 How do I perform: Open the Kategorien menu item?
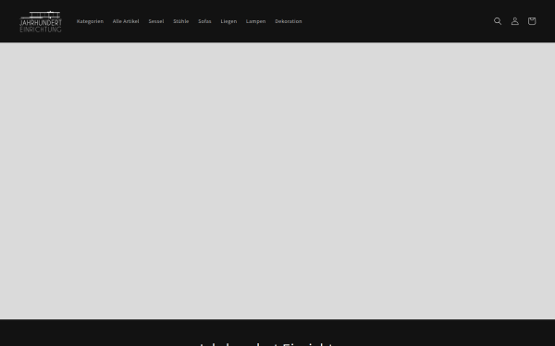(90, 21)
